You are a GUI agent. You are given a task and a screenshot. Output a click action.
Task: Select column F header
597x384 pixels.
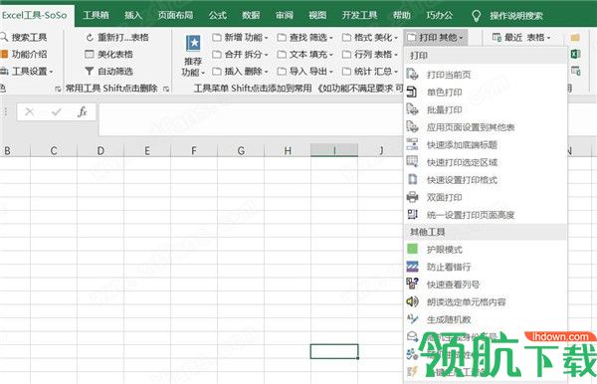coord(194,150)
